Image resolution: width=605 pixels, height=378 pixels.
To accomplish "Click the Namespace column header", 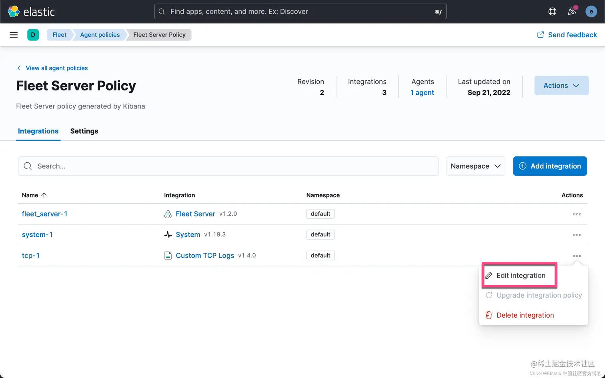I will pos(323,195).
